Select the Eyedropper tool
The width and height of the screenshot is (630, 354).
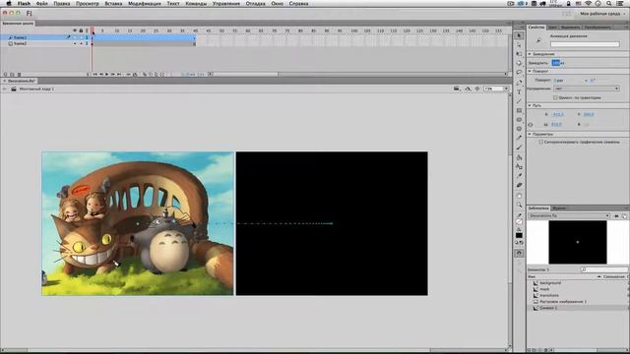click(519, 176)
